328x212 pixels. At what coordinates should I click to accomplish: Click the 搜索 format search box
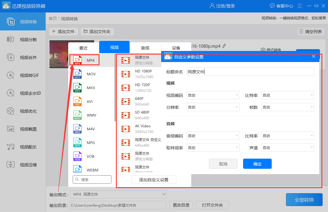click(92, 179)
